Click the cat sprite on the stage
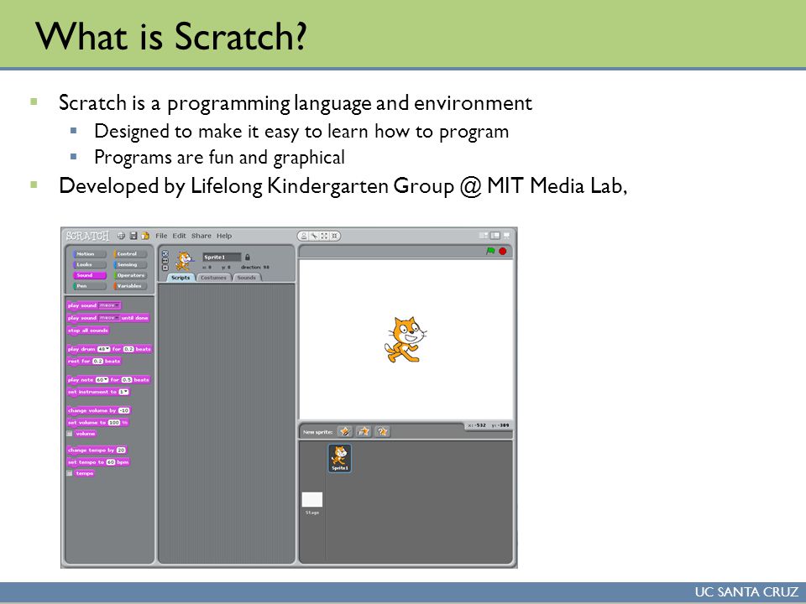Screen dimensions: 806x604 (x=405, y=340)
